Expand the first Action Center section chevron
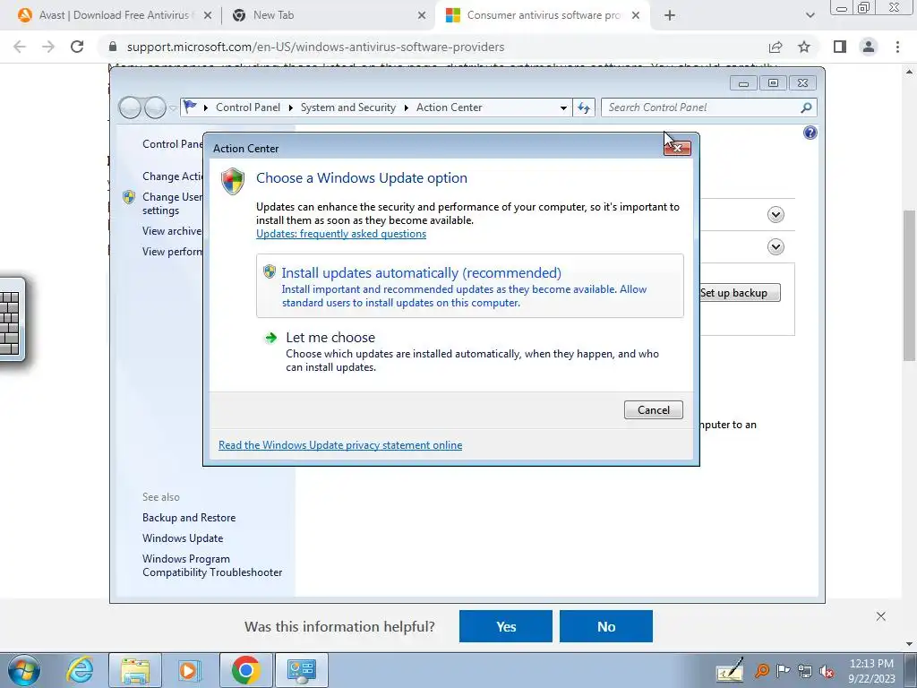 [776, 215]
